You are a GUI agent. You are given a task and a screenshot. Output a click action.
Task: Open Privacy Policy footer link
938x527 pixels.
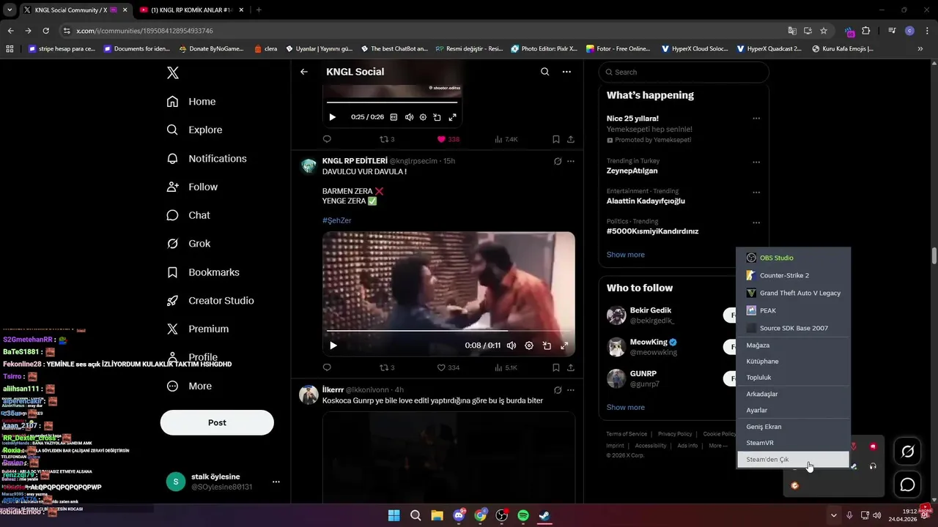click(675, 434)
